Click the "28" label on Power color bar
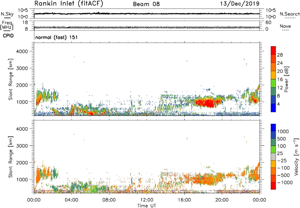The height and width of the screenshot is (208, 300). 280,55
